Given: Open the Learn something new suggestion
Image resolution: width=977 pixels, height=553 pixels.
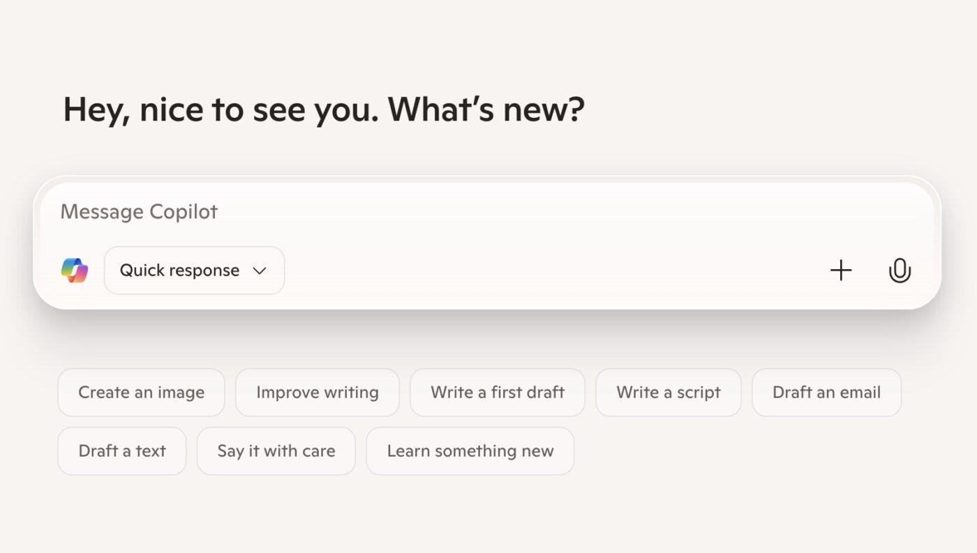Looking at the screenshot, I should (x=470, y=451).
